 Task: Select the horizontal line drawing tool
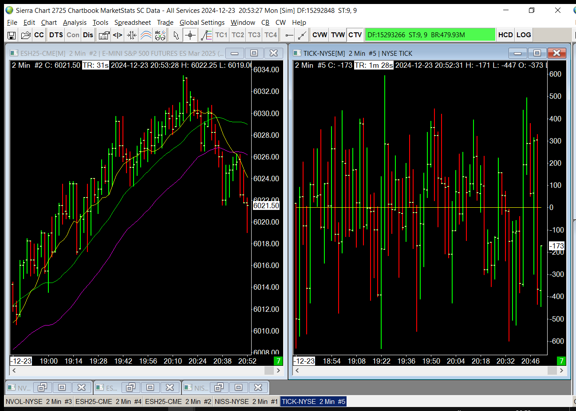[x=289, y=35]
